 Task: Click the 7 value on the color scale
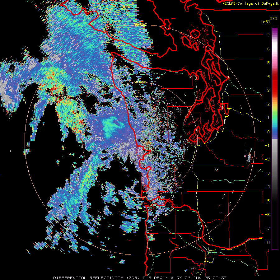click(x=268, y=35)
